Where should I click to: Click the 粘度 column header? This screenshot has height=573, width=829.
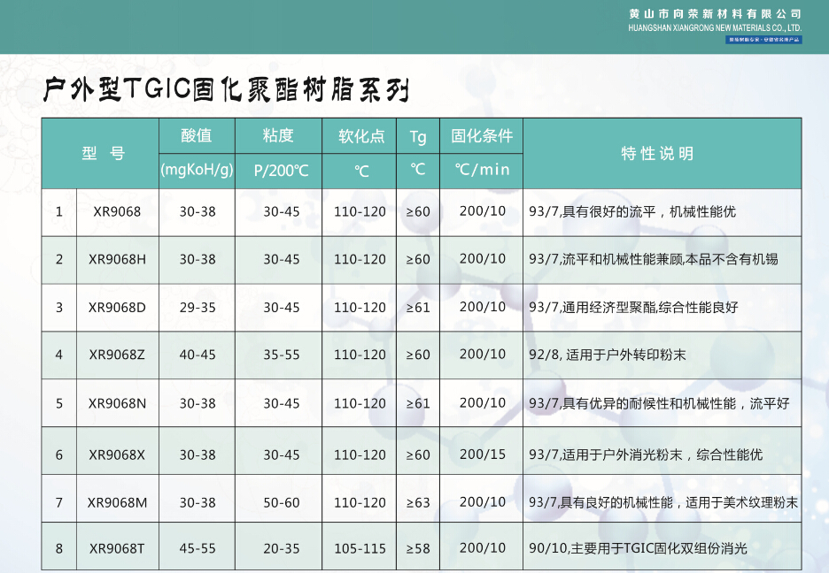coord(278,136)
